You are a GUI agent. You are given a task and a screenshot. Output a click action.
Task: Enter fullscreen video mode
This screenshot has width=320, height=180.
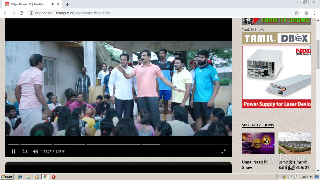pyautogui.click(x=223, y=151)
